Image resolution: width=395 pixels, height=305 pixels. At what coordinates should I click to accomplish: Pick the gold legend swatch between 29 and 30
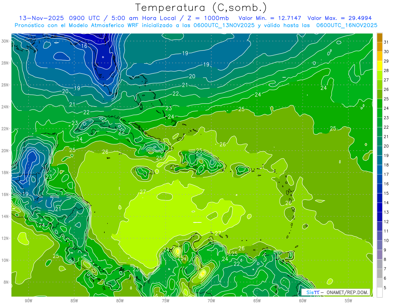[x=380, y=57]
